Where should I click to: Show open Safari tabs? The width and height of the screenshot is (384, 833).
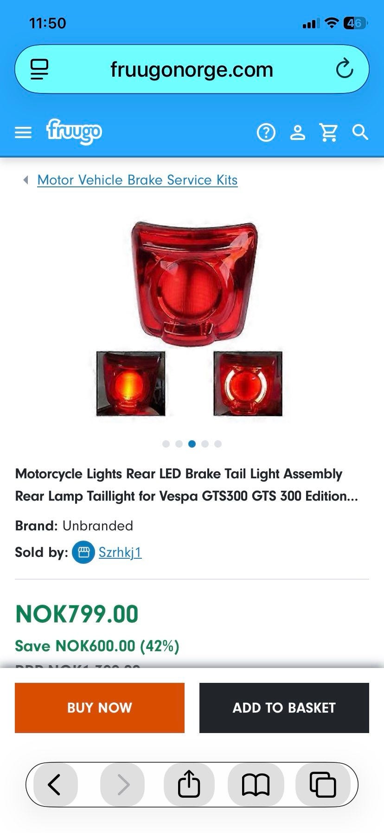(x=323, y=784)
